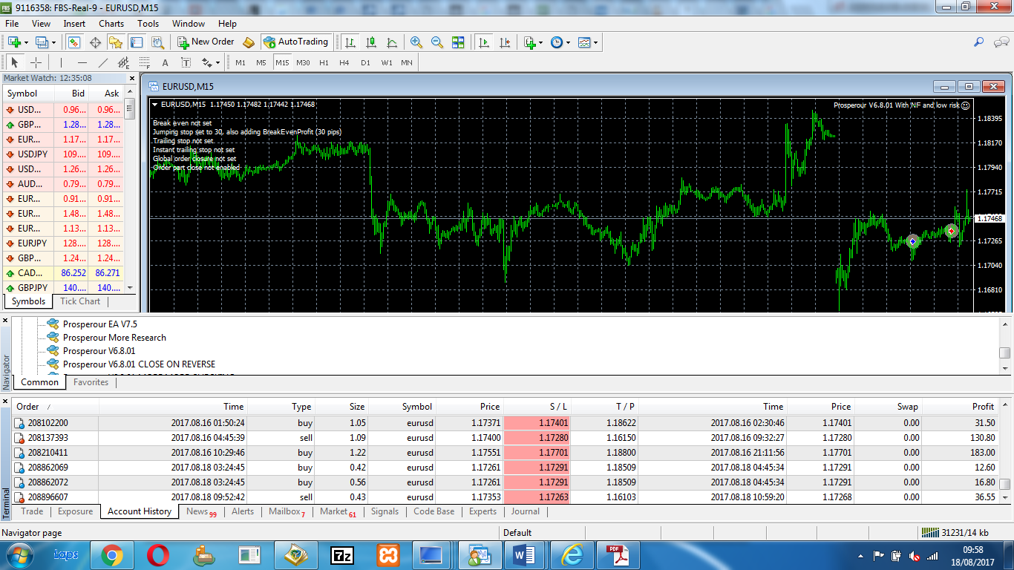1014x570 pixels.
Task: Click the Market Watch vertical scrollbar
Action: (x=130, y=189)
